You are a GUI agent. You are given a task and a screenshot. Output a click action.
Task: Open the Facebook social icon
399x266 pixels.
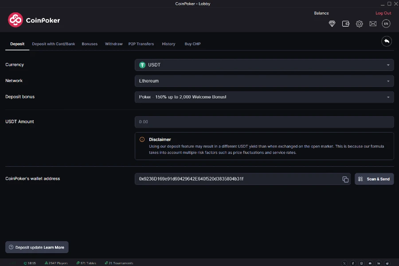(x=353, y=263)
